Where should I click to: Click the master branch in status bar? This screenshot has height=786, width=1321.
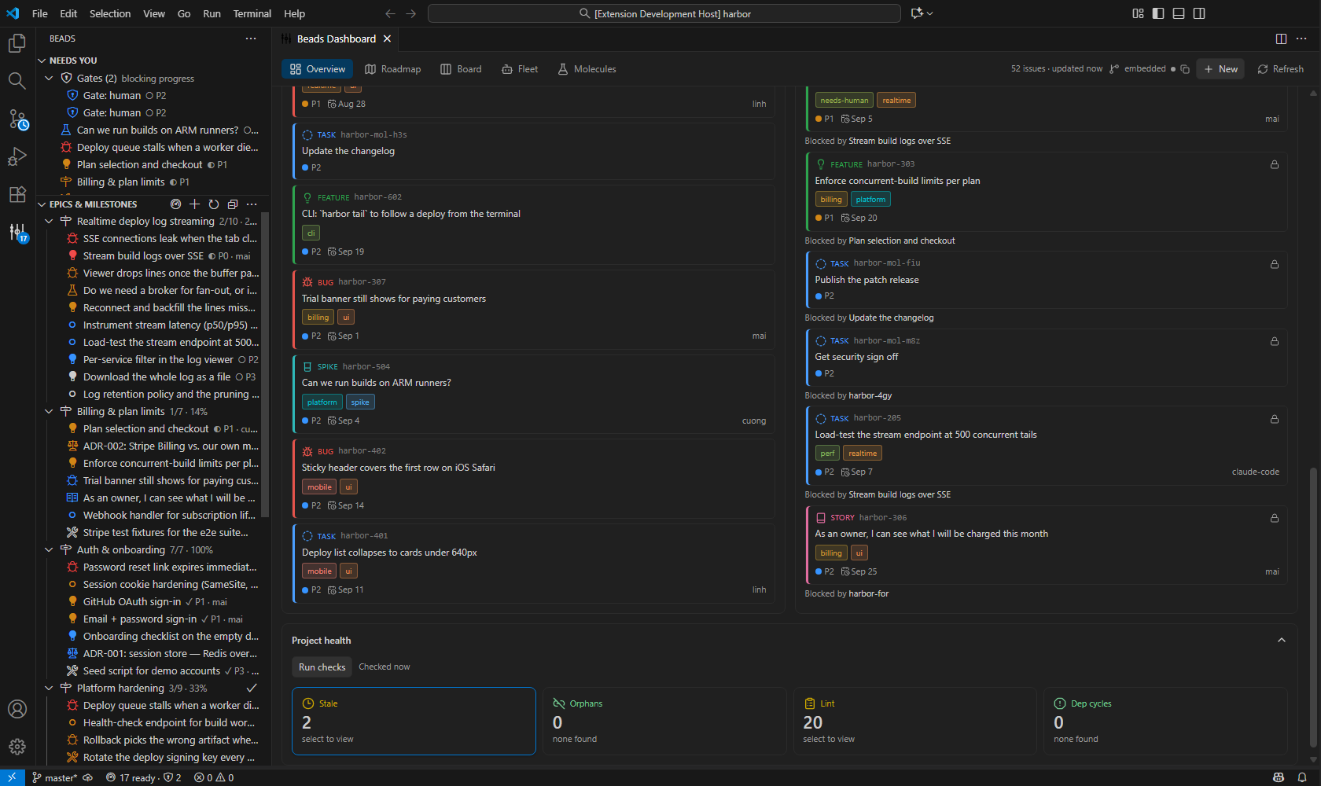[54, 777]
